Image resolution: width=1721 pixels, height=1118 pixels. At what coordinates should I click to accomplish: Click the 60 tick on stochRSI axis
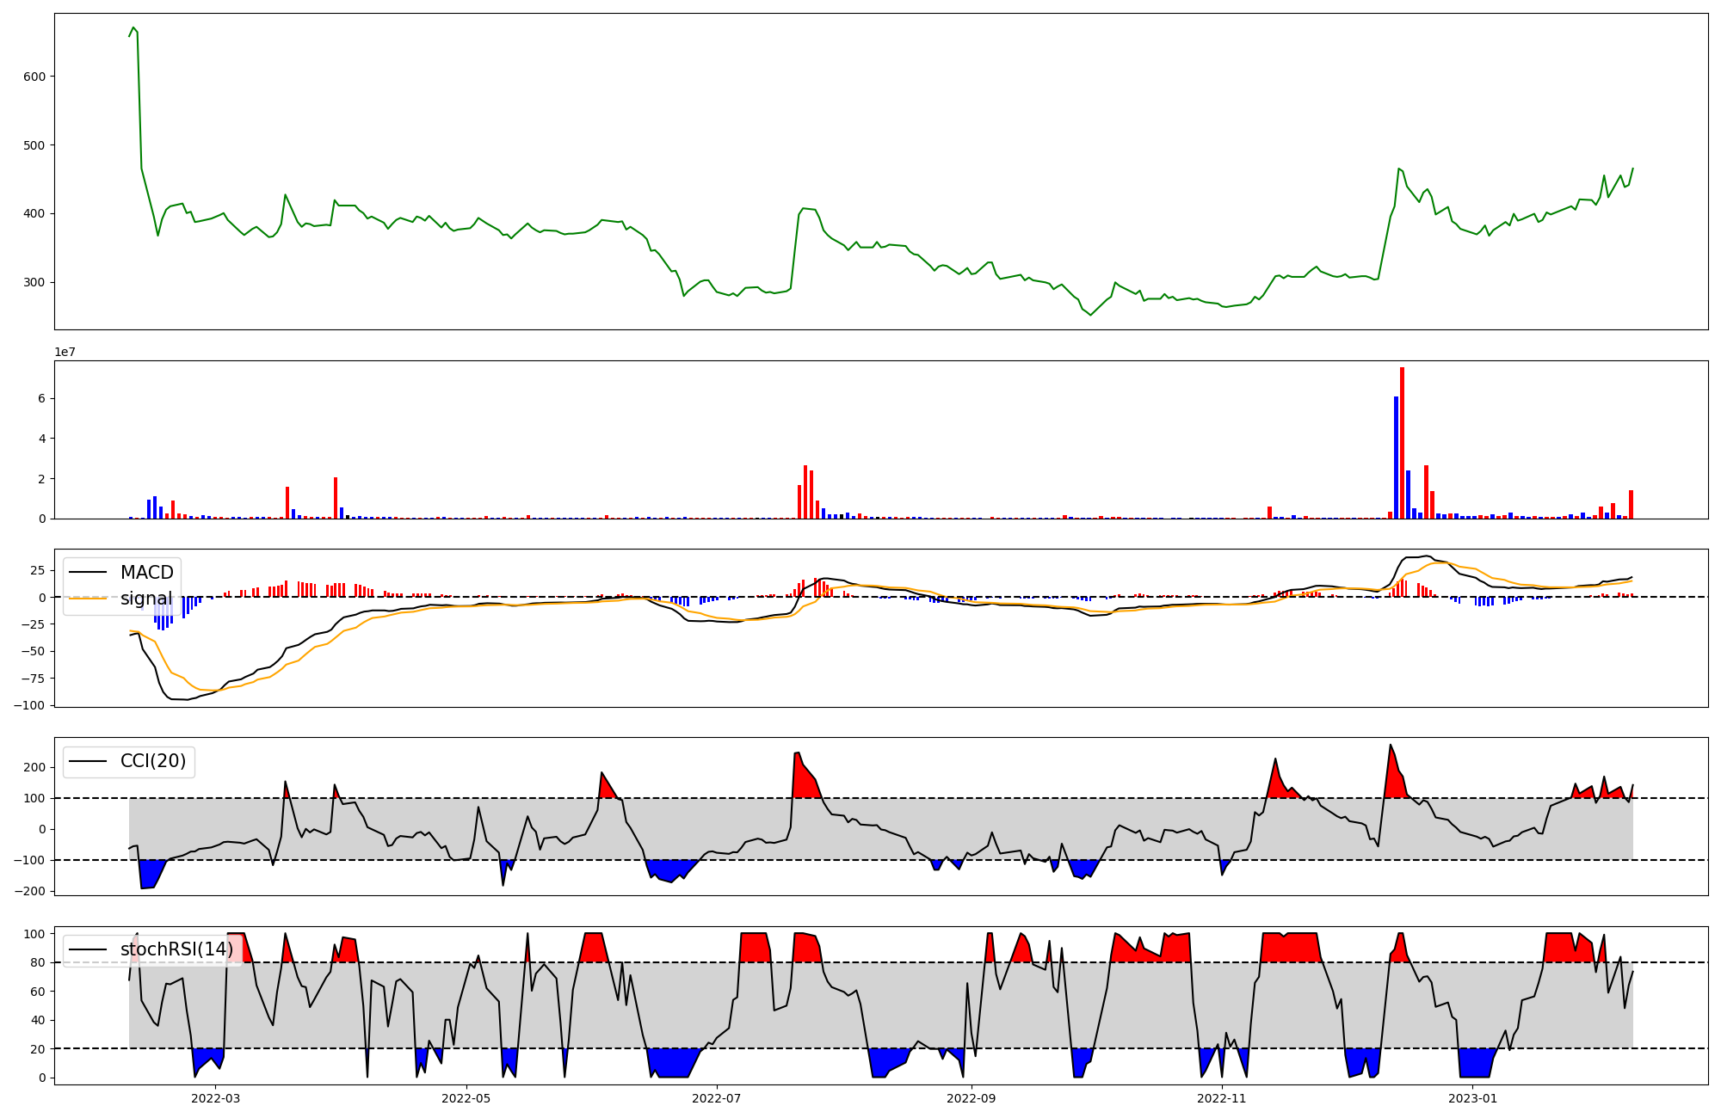point(38,992)
